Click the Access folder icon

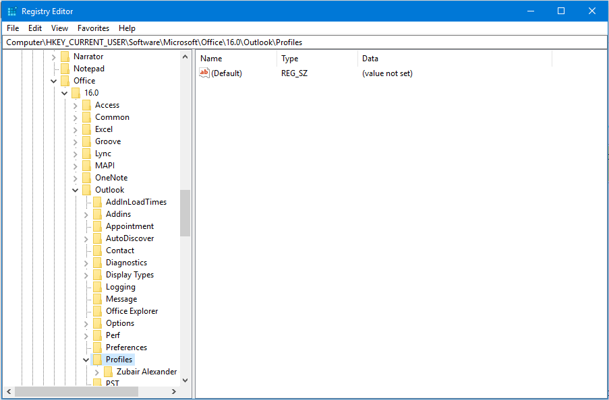click(x=87, y=105)
